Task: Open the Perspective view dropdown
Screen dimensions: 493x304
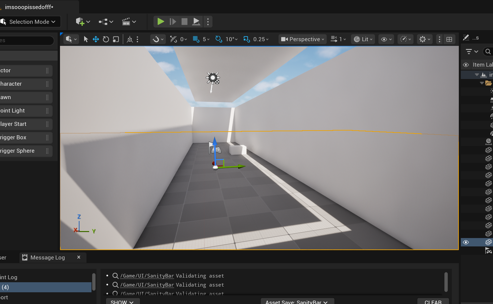Action: point(302,39)
